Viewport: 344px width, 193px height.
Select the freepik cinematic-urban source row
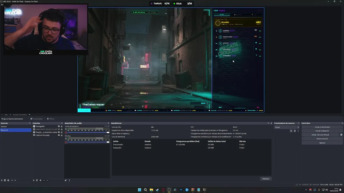click(48, 132)
